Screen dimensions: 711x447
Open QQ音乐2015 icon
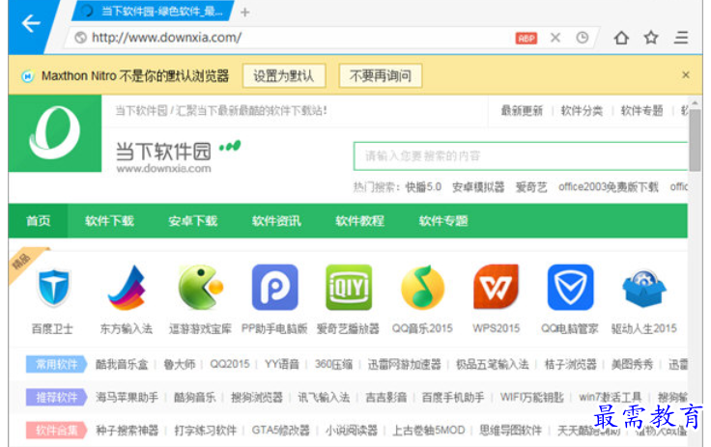422,288
